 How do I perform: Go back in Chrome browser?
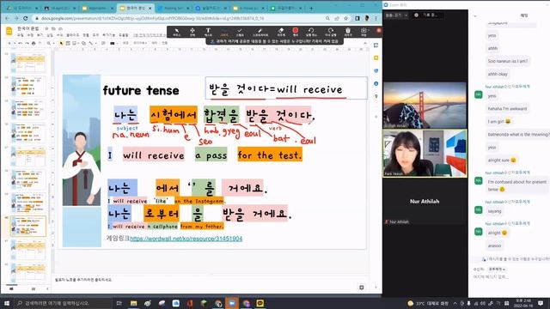tap(8, 18)
